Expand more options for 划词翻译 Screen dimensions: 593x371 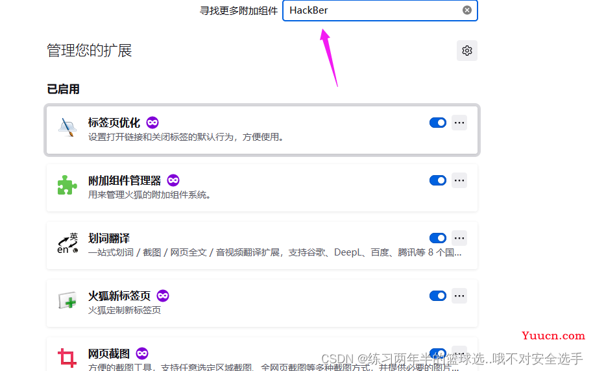click(x=459, y=238)
